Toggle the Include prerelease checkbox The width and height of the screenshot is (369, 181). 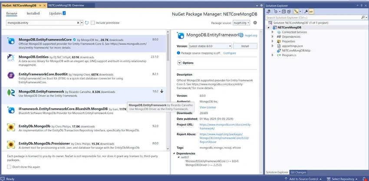[x=93, y=23]
